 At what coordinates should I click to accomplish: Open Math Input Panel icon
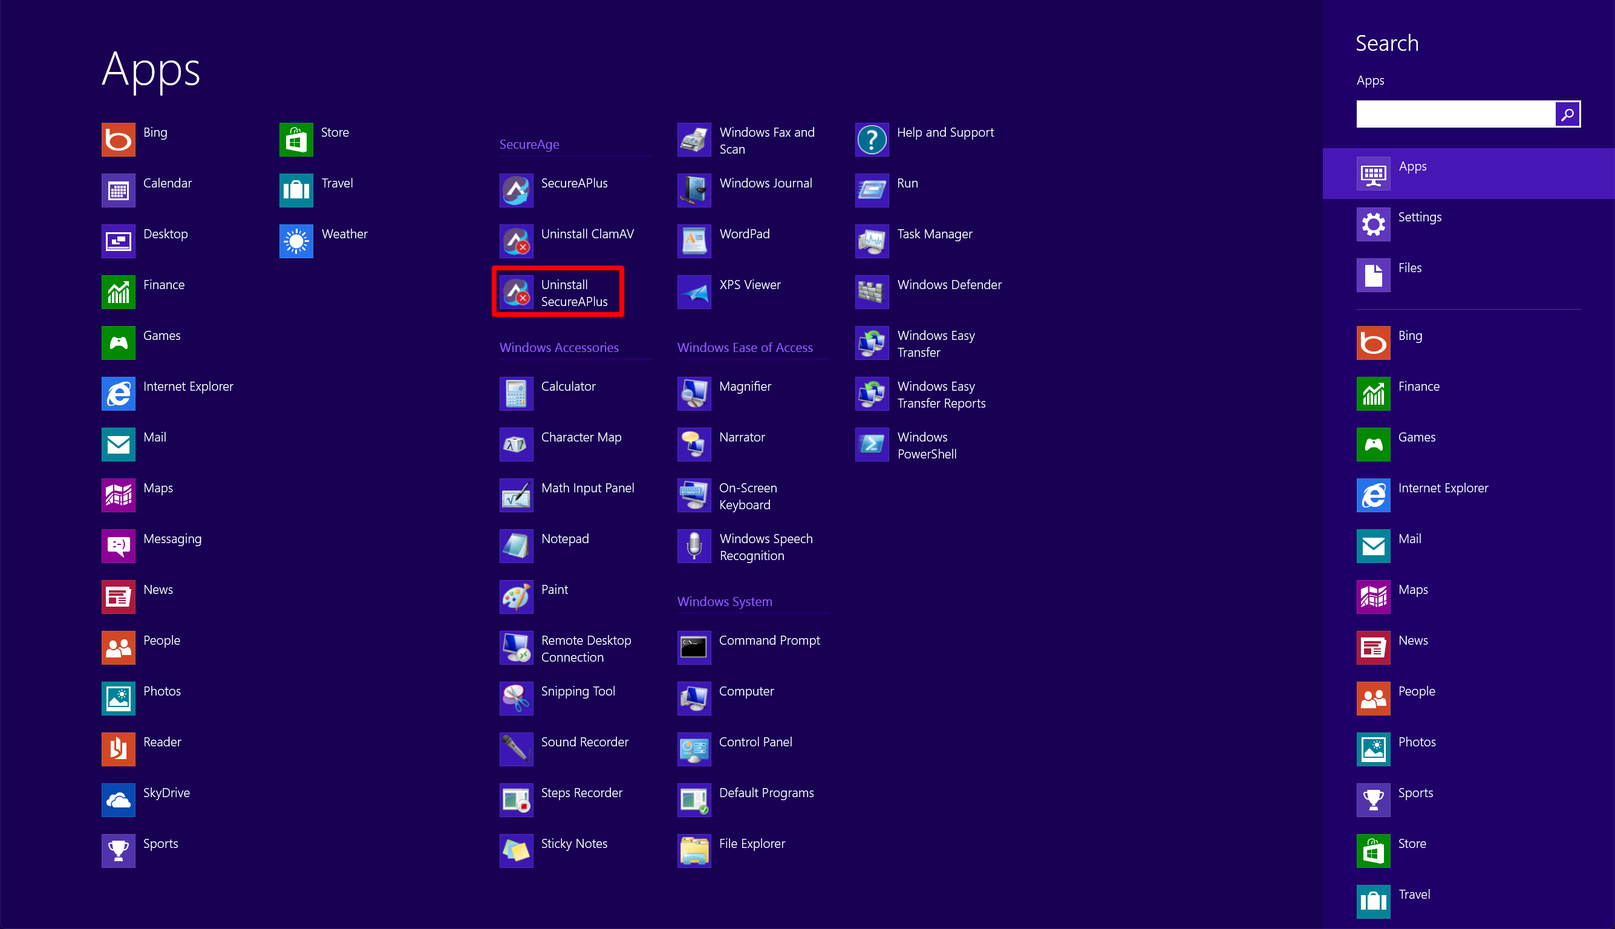[x=515, y=495]
